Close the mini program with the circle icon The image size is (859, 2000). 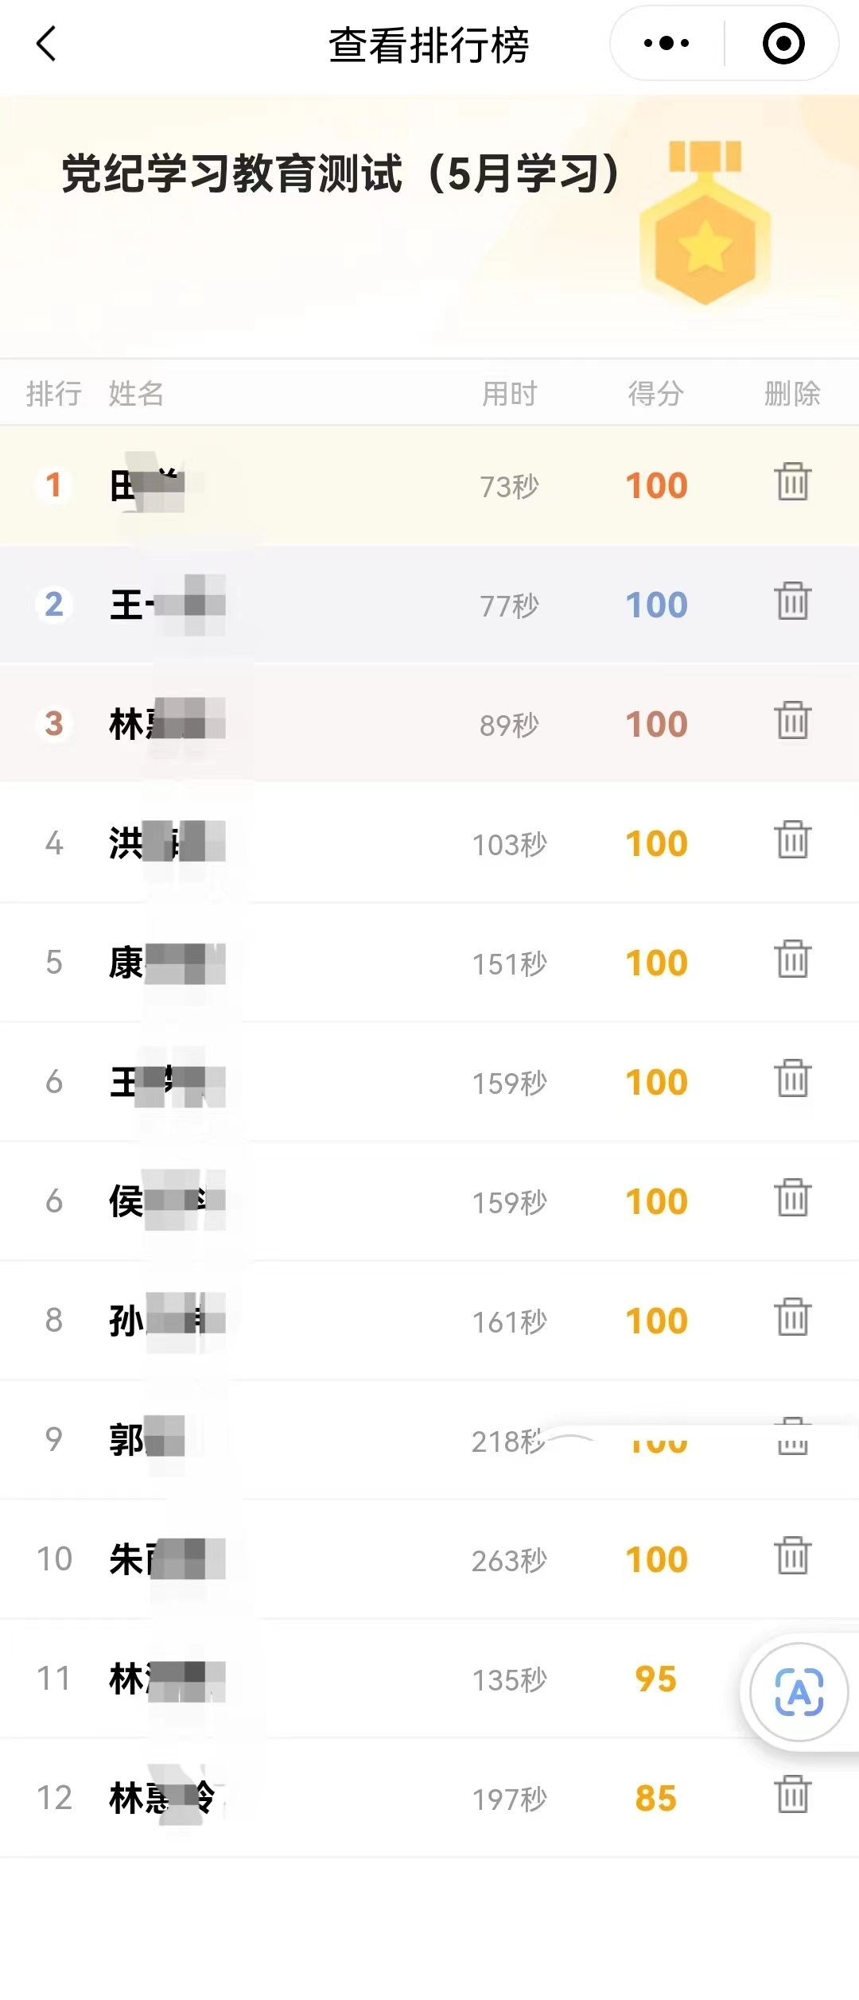783,43
